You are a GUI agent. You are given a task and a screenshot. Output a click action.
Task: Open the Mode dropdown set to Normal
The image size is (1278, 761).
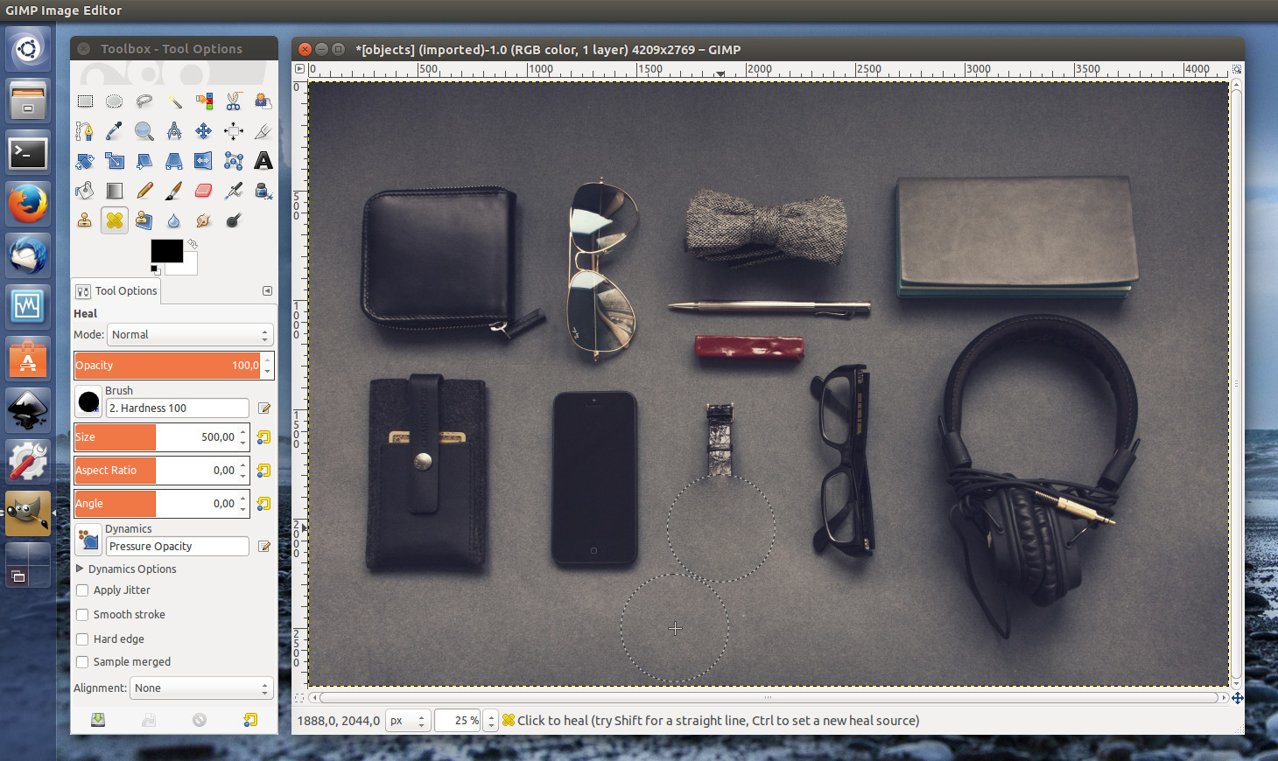[189, 335]
